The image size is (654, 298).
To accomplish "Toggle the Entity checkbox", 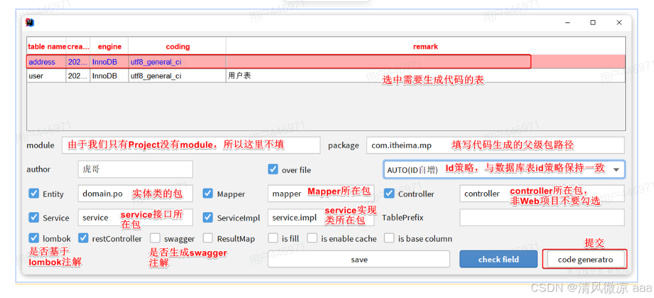I will (34, 193).
